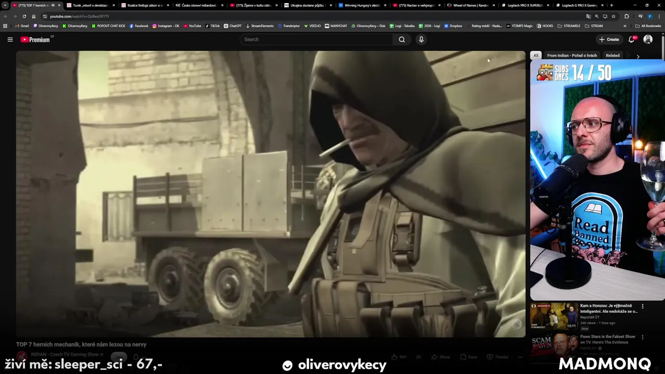Open Chrome profile avatar
Image resolution: width=665 pixels, height=374 pixels.
(650, 16)
